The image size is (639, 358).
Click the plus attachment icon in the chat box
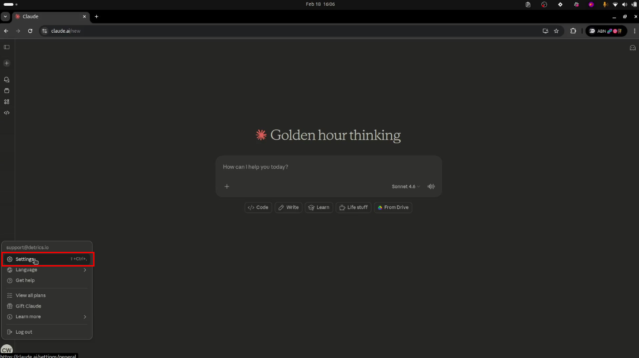pyautogui.click(x=227, y=186)
